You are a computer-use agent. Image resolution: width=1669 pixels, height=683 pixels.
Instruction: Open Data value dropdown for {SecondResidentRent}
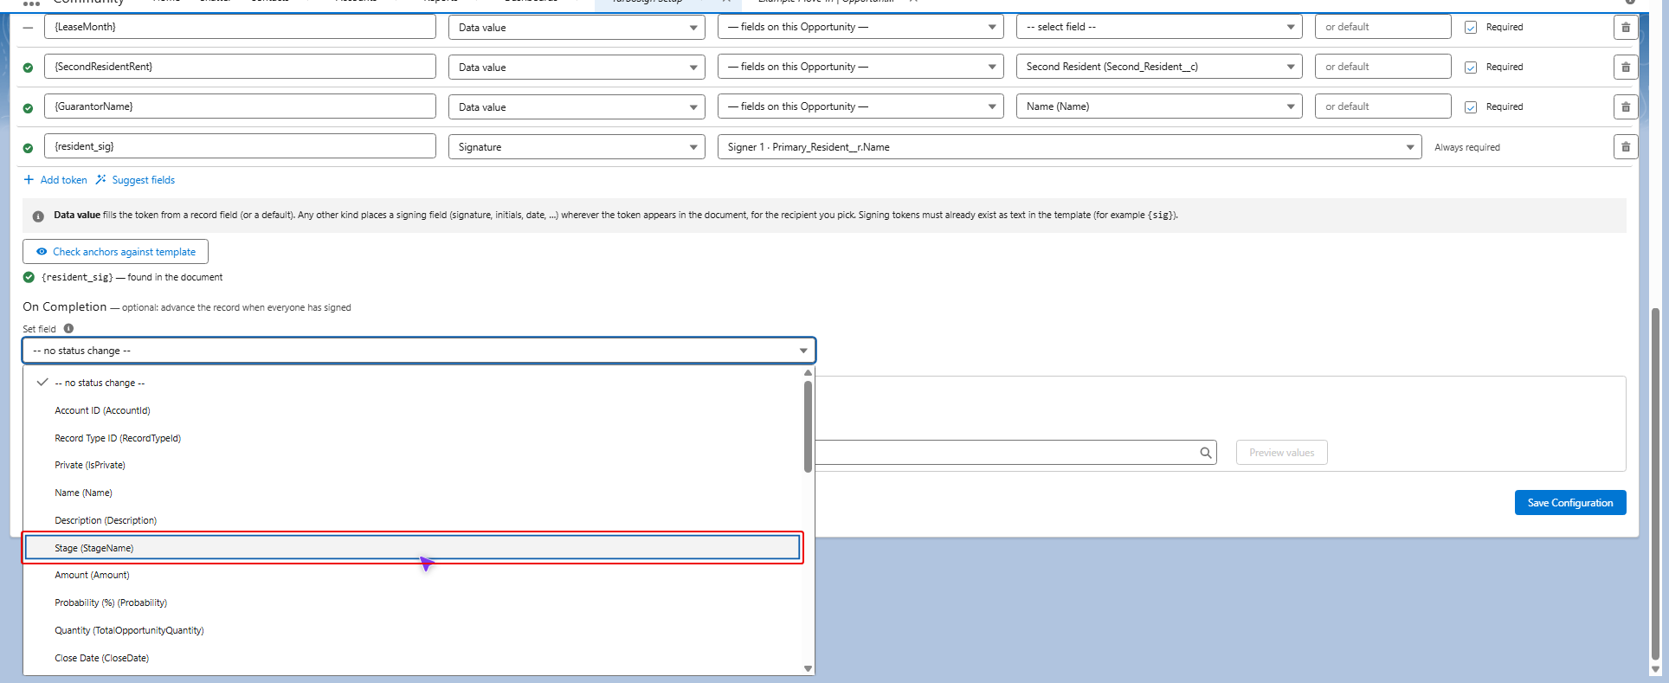[x=577, y=67]
